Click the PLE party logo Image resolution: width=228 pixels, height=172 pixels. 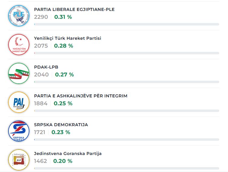click(x=18, y=16)
